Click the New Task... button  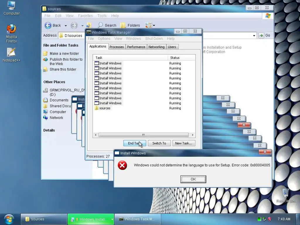tap(184, 143)
